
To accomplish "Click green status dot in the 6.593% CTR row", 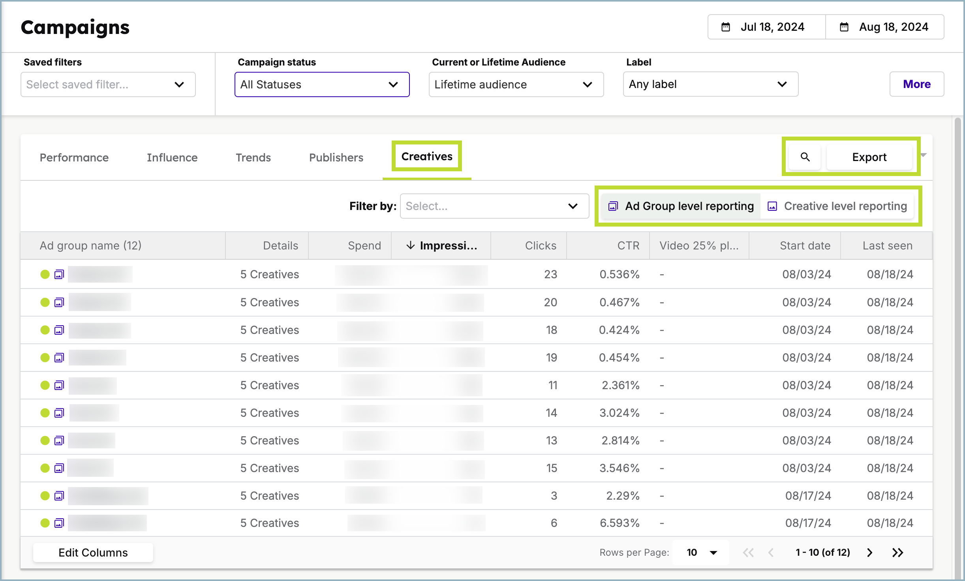I will (x=45, y=523).
